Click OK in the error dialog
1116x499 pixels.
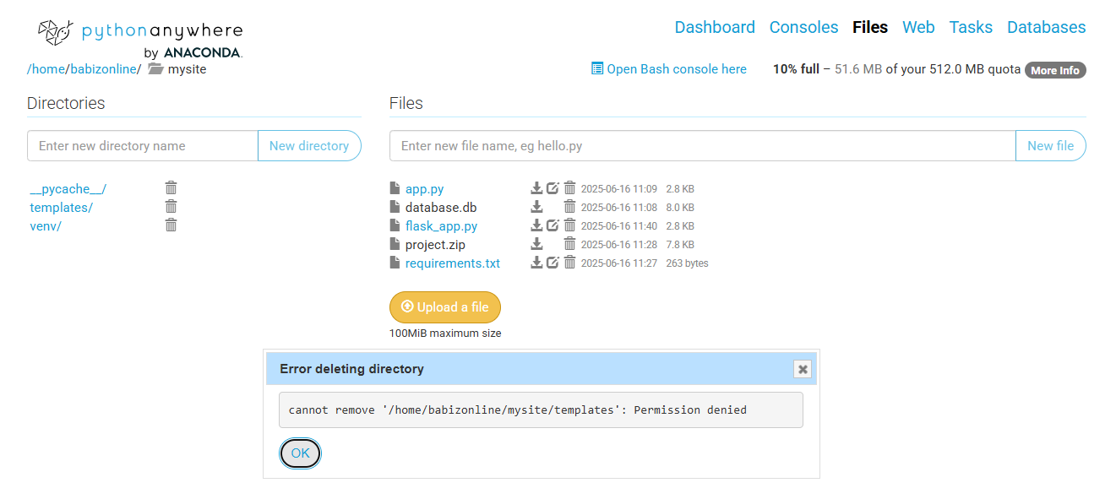300,453
